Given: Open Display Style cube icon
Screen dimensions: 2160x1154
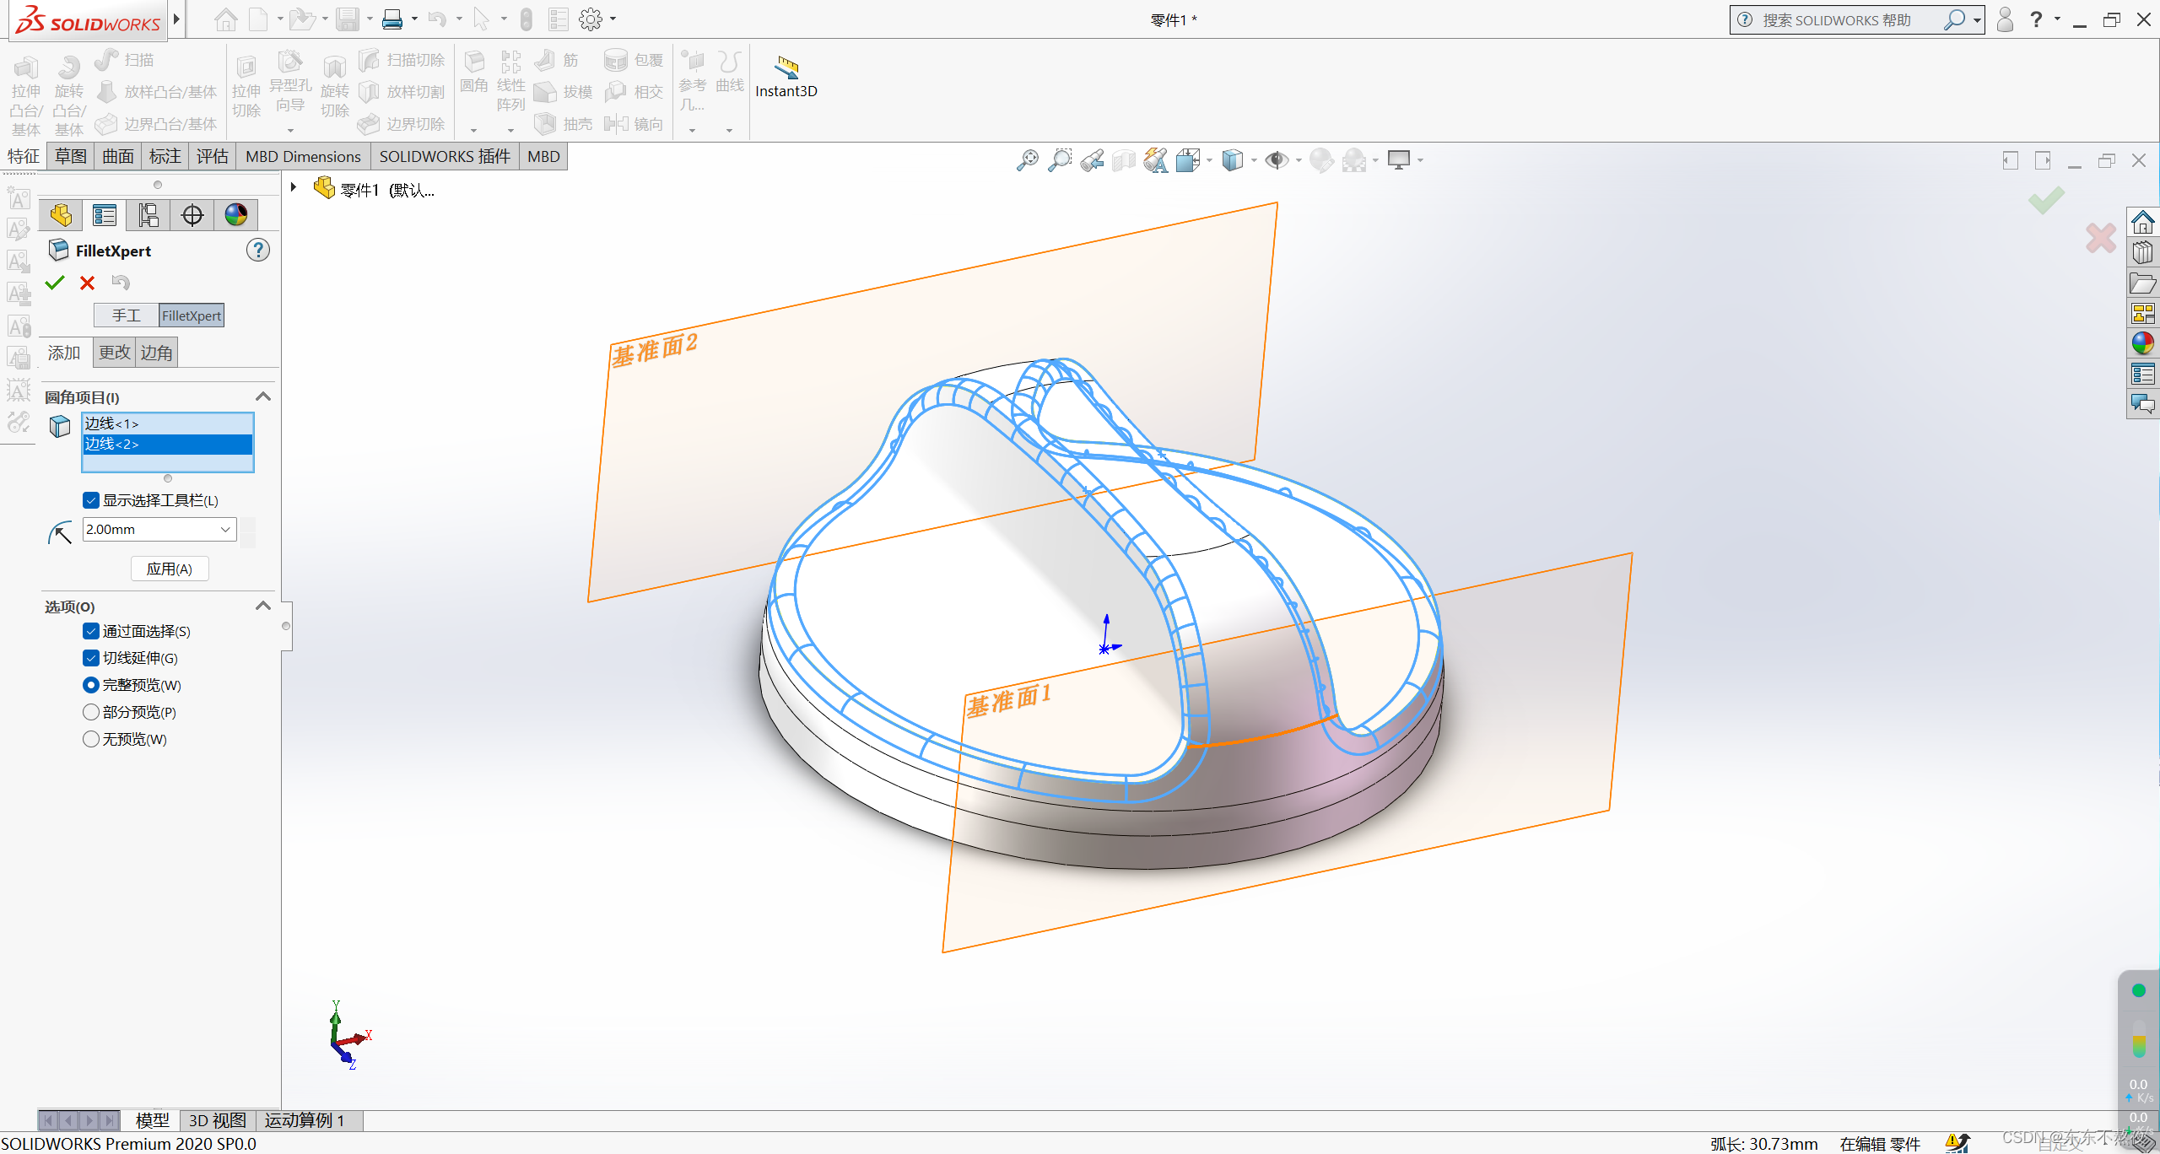Looking at the screenshot, I should 1233,159.
